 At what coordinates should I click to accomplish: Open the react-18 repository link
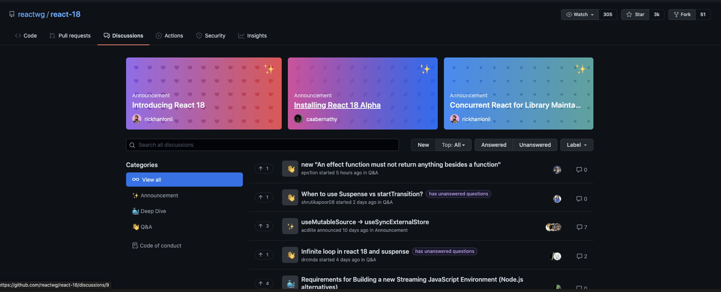point(65,14)
